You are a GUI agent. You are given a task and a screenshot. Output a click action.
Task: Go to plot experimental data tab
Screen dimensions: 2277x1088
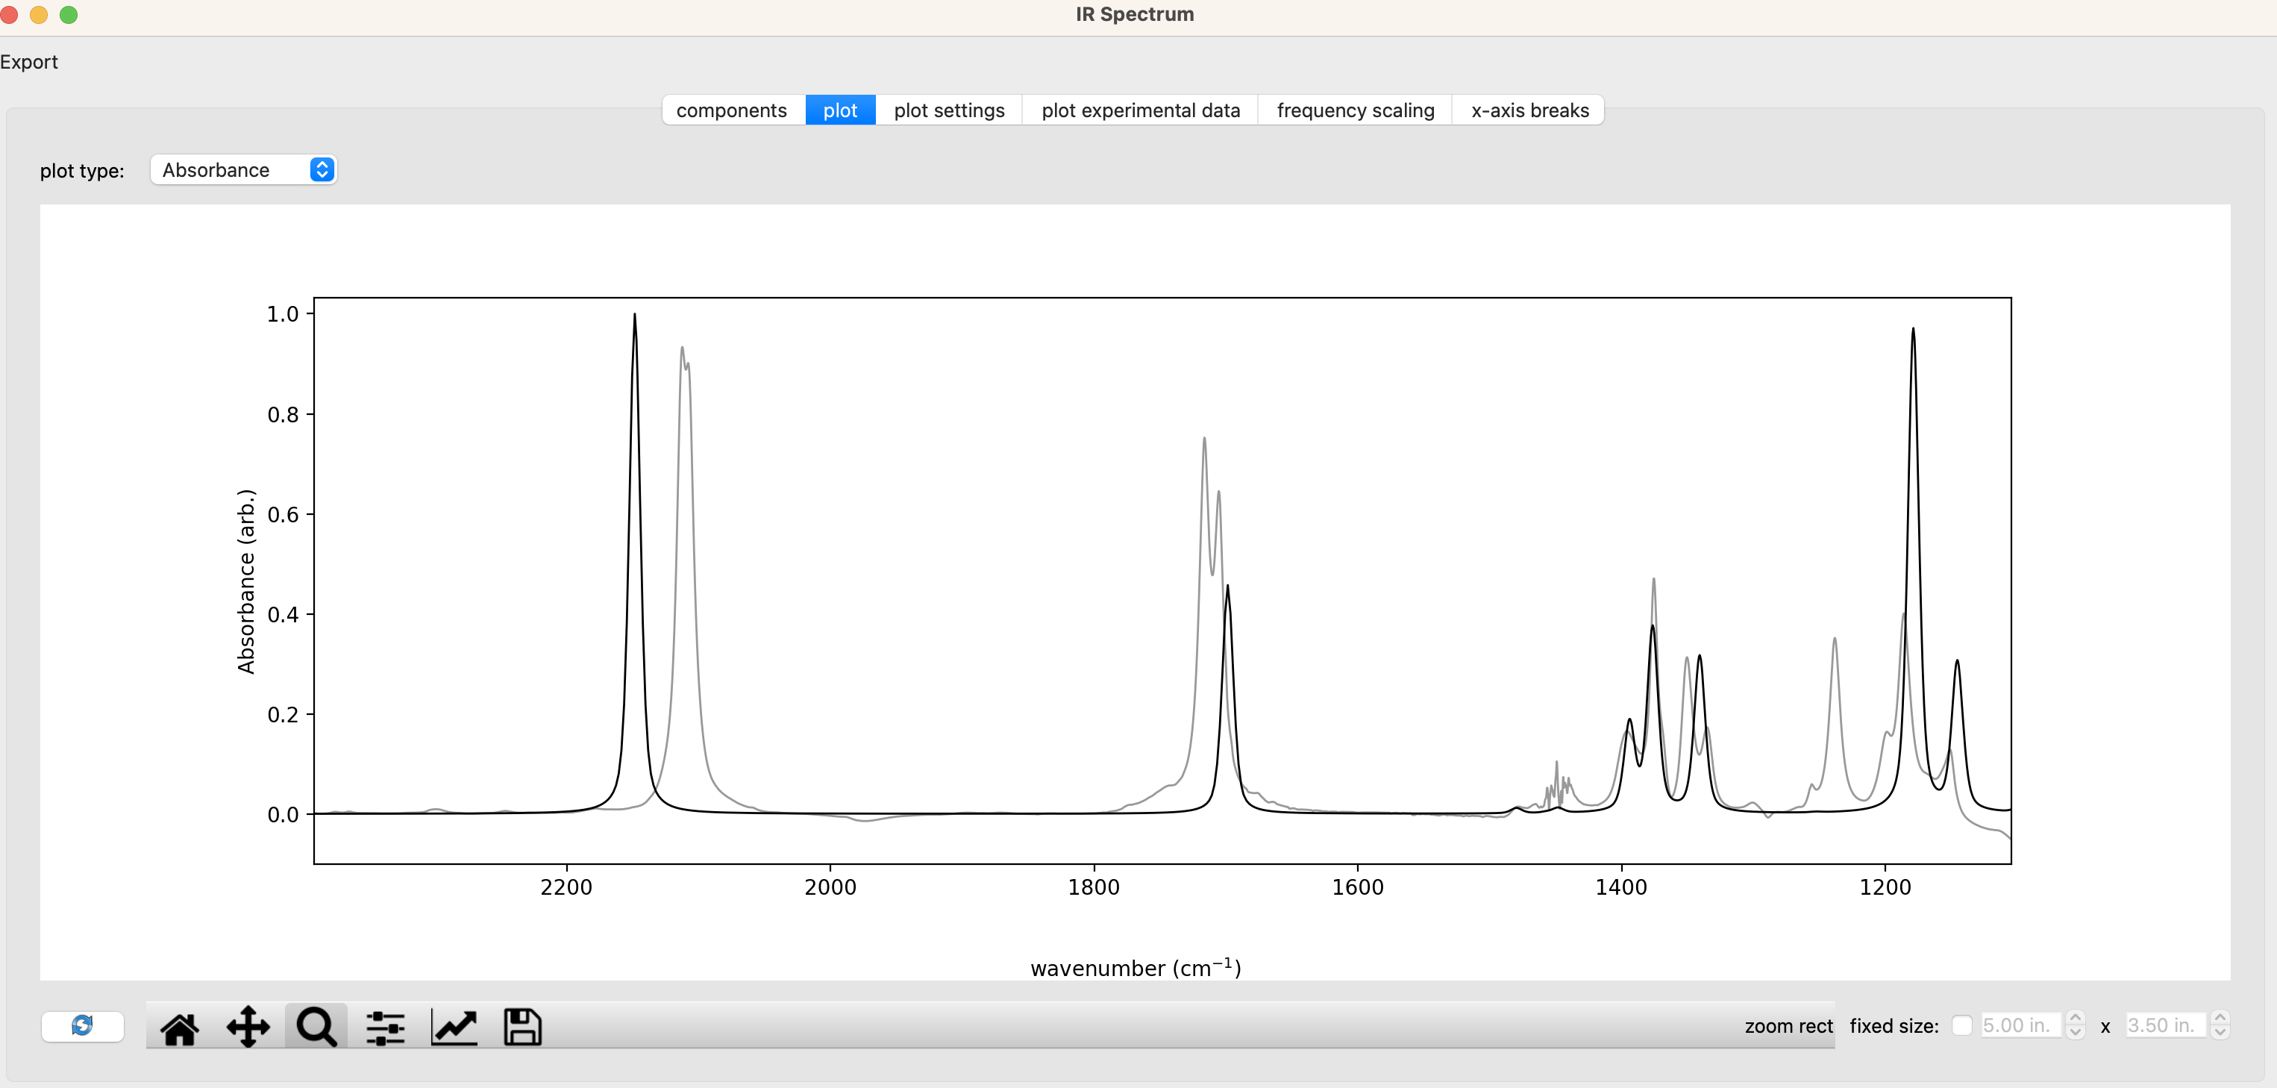1140,110
